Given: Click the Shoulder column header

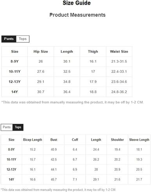Looking at the screenshot, I should tap(117, 140).
